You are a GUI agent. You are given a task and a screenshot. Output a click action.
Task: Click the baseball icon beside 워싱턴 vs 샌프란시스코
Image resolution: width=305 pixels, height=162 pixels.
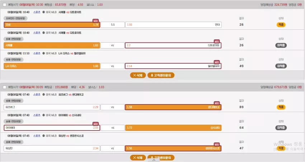tap(43, 136)
